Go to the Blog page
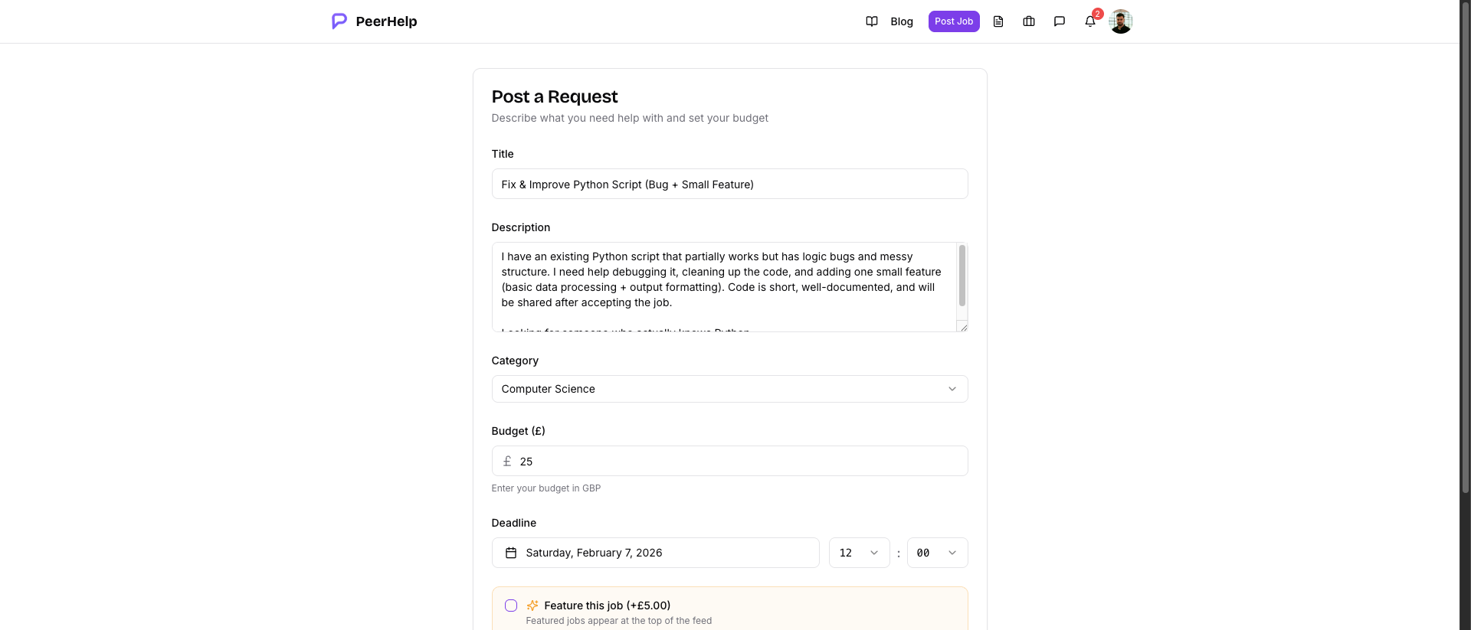1471x630 pixels. pyautogui.click(x=902, y=21)
